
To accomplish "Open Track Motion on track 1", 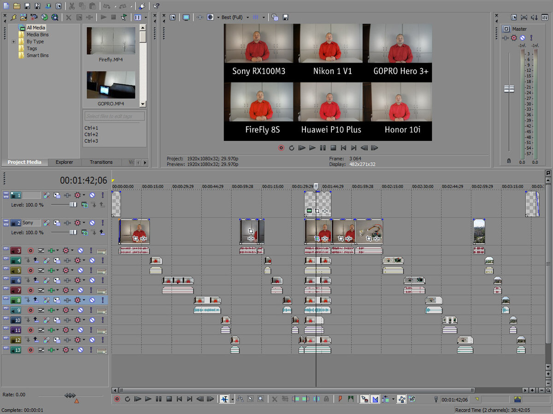I will click(x=57, y=195).
